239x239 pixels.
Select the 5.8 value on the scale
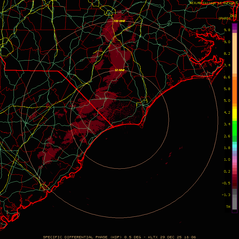[227, 89]
